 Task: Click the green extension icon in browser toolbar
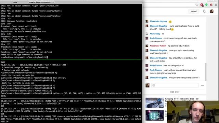pyautogui.click(x=206, y=4)
